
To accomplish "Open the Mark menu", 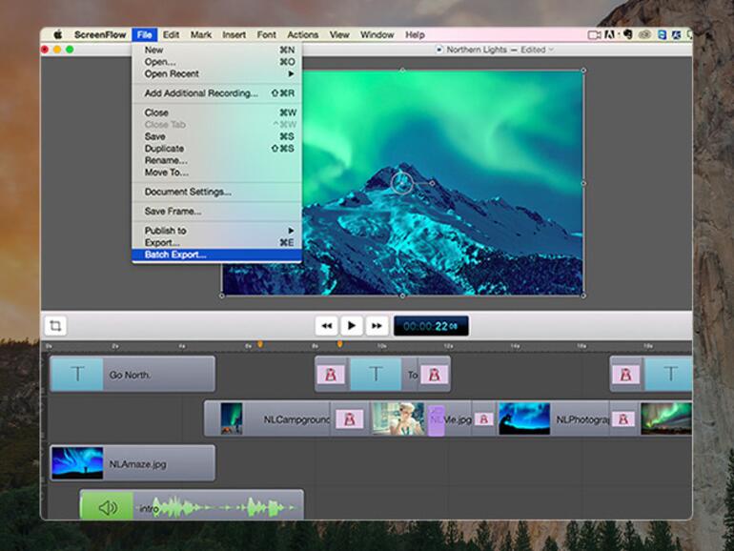I will click(x=201, y=34).
